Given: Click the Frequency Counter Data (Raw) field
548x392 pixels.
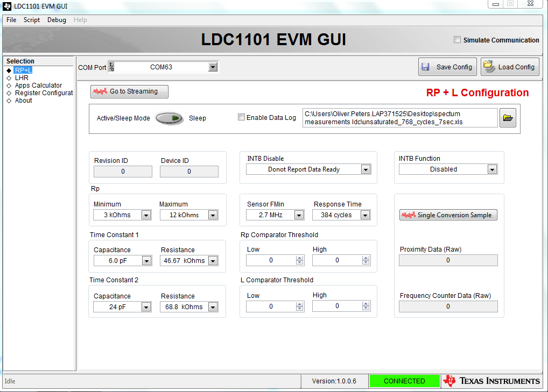Looking at the screenshot, I should (448, 307).
